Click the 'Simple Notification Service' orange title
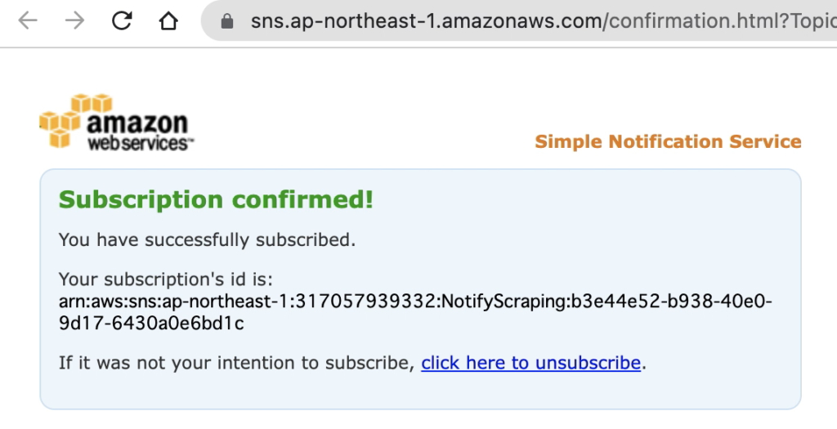 [x=668, y=141]
